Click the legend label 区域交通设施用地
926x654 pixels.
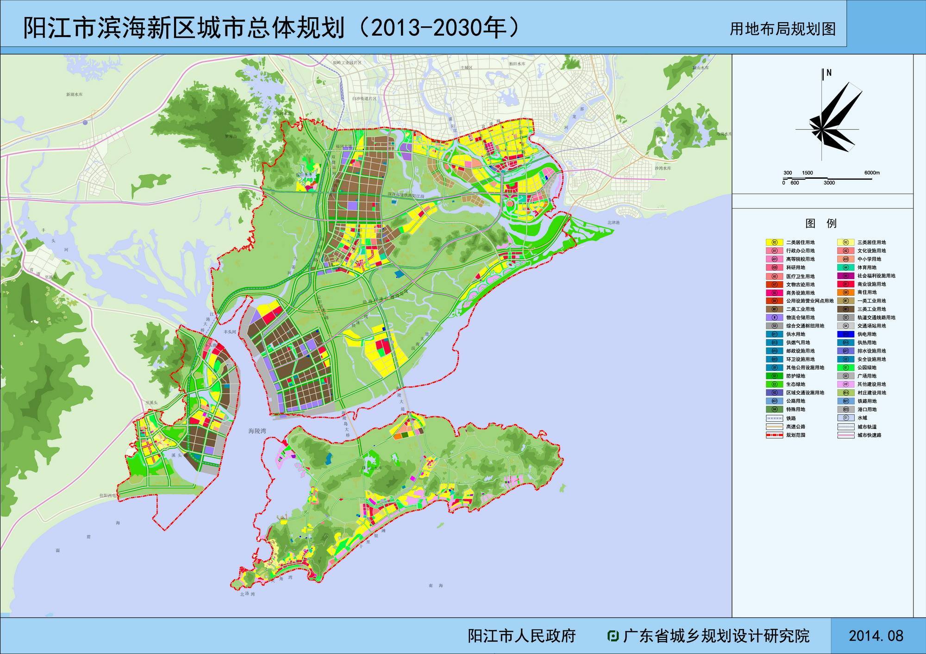pos(805,392)
